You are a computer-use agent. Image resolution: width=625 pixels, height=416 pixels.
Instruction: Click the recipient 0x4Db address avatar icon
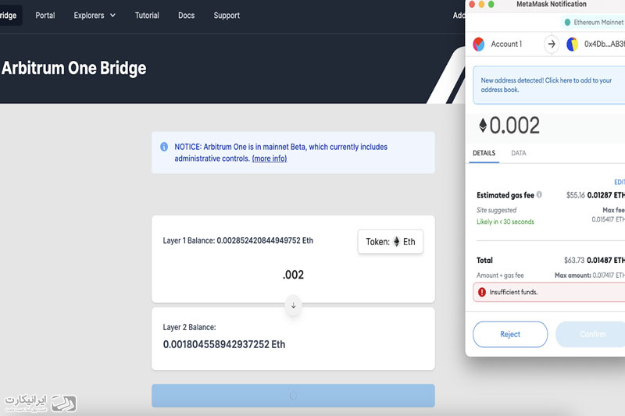pyautogui.click(x=572, y=44)
